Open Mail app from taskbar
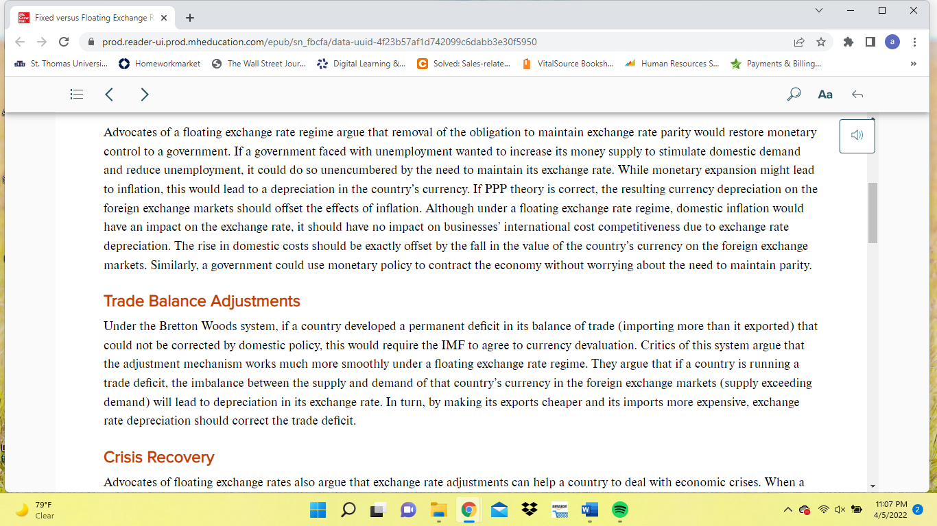This screenshot has width=937, height=526. pyautogui.click(x=499, y=510)
